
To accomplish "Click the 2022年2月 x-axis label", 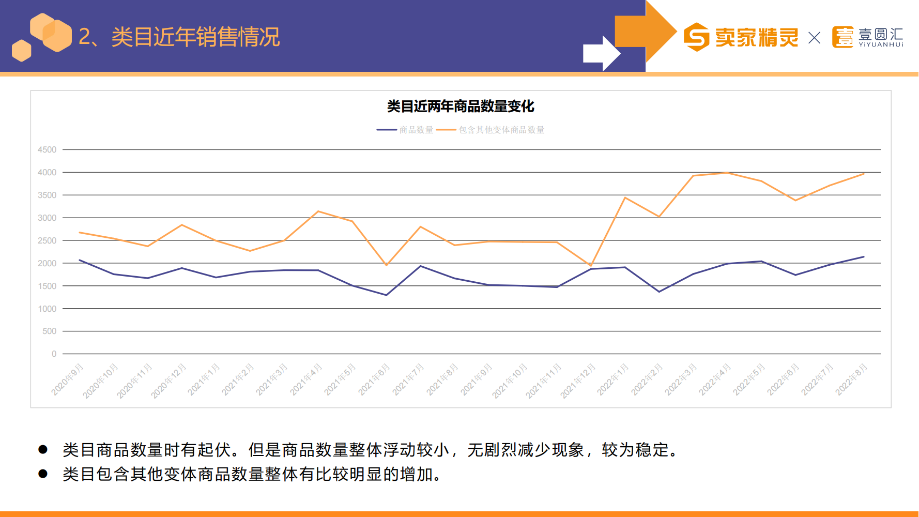I will (x=647, y=379).
